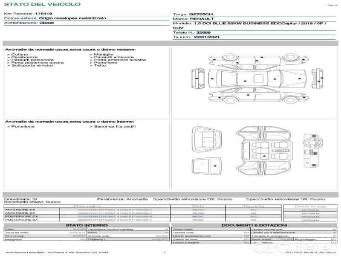This screenshot has height=256, width=341.
Task: Click the 'Libretto circolazione' row label
Action: tap(267, 229)
